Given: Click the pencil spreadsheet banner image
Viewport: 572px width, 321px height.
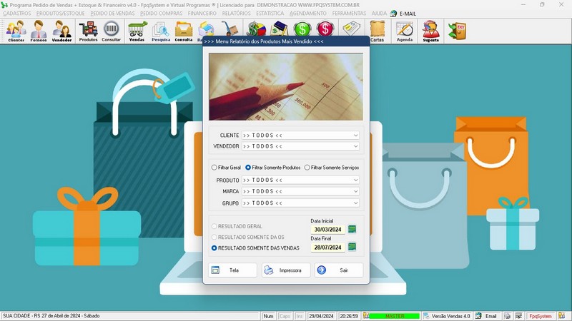Looking at the screenshot, I should pos(286,86).
